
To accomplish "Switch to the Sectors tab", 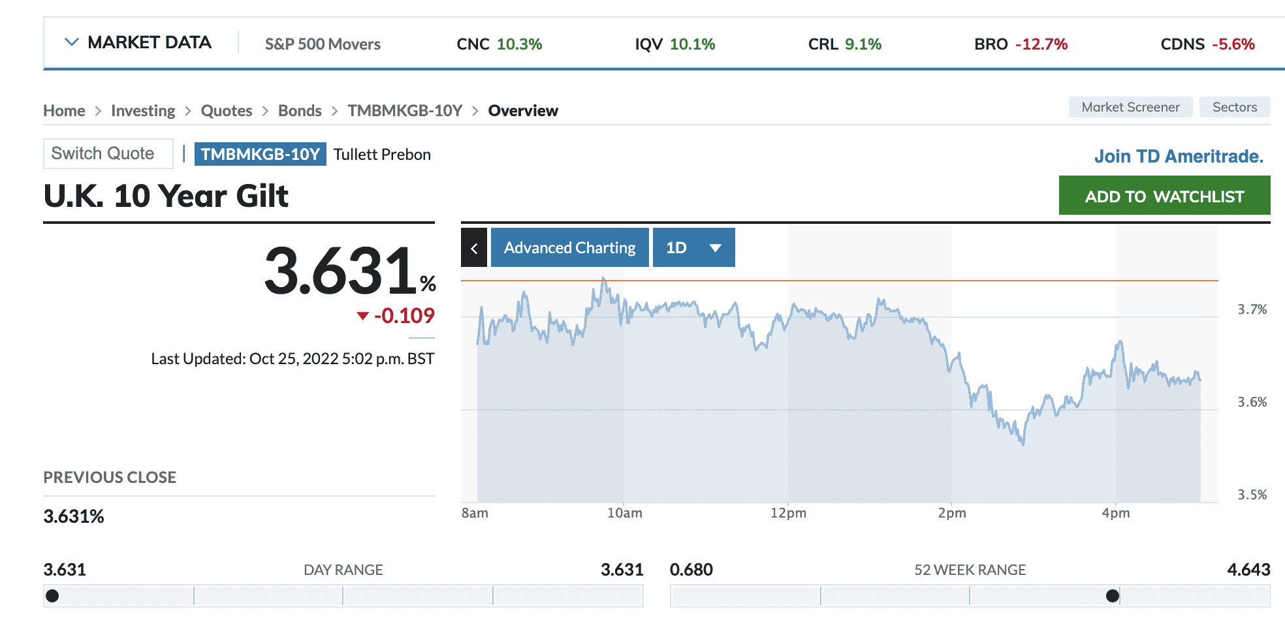I will click(1234, 107).
